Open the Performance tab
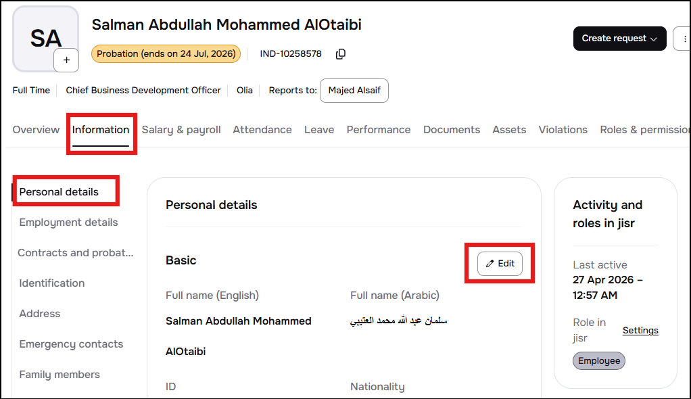This screenshot has height=399, width=691. click(379, 130)
